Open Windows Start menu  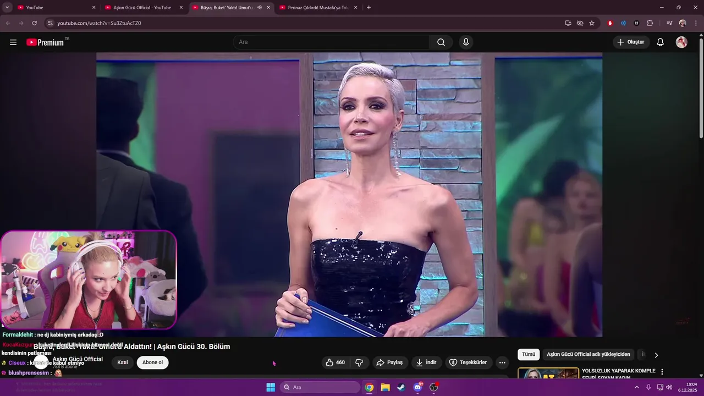pos(271,387)
